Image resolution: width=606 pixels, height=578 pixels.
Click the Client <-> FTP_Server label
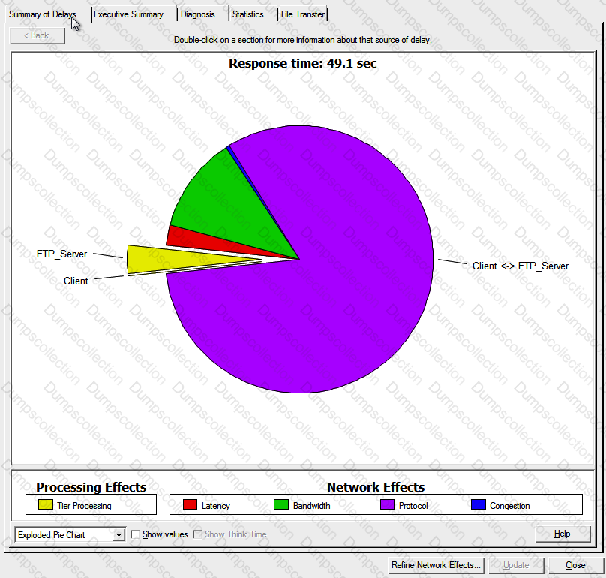[520, 266]
